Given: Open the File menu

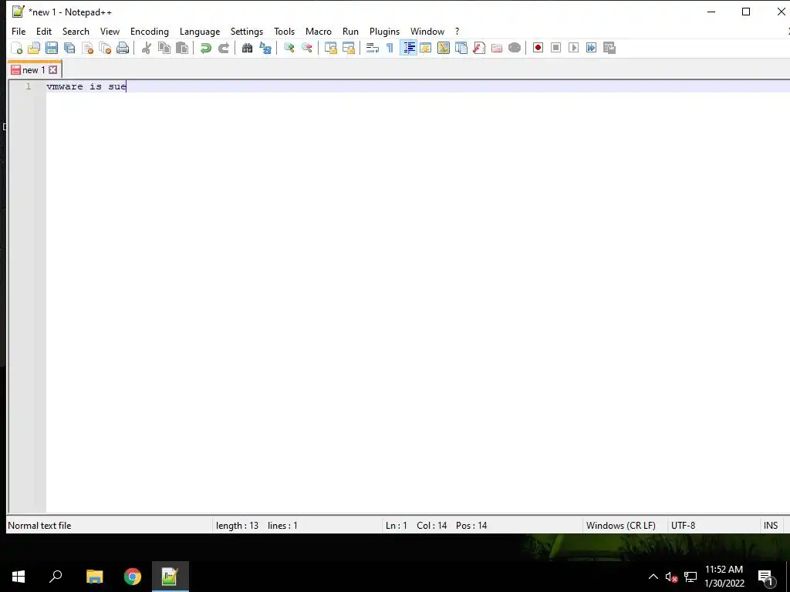Looking at the screenshot, I should (x=19, y=31).
